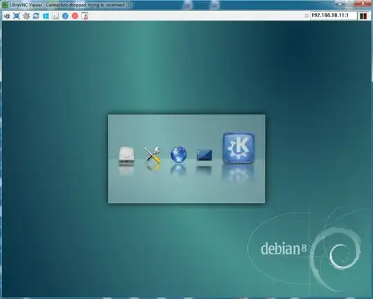The height and width of the screenshot is (299, 373).
Task: Open connection options via the gear icon
Action: [x=26, y=16]
